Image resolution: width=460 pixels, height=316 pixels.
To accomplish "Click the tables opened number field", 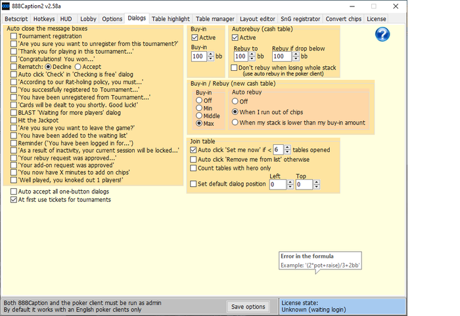I will point(279,149).
